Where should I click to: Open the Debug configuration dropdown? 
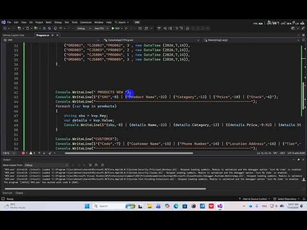[84, 28]
